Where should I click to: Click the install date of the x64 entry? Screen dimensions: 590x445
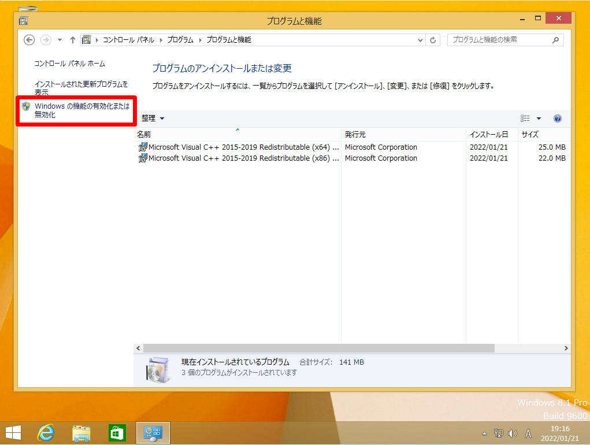coord(488,147)
